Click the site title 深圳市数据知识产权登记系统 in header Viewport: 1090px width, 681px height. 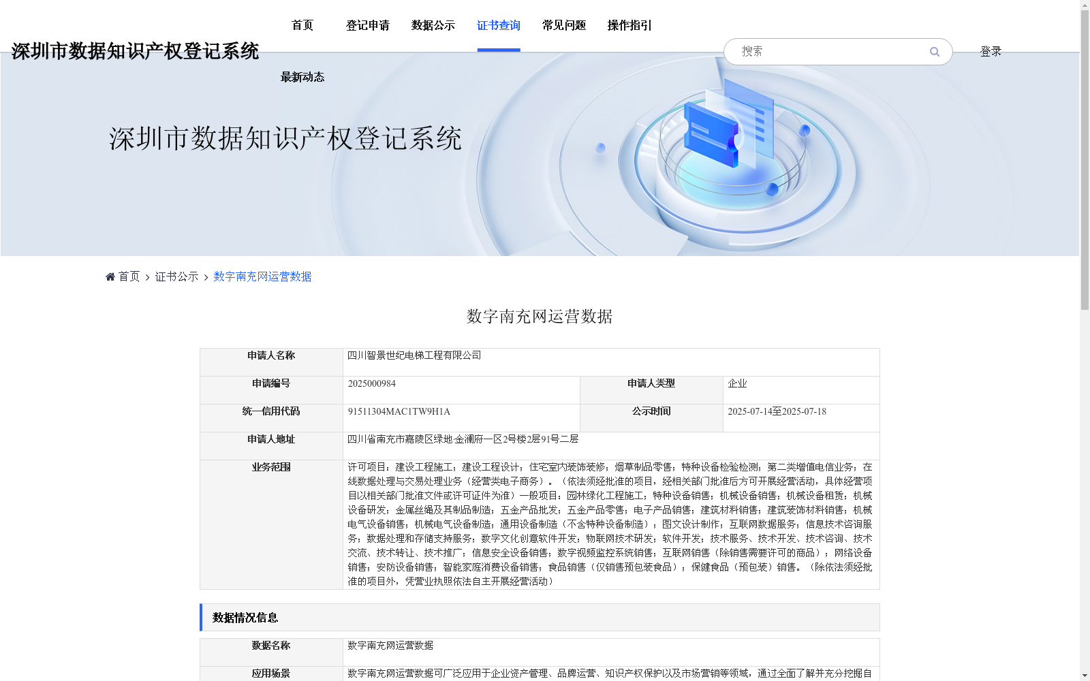(135, 52)
